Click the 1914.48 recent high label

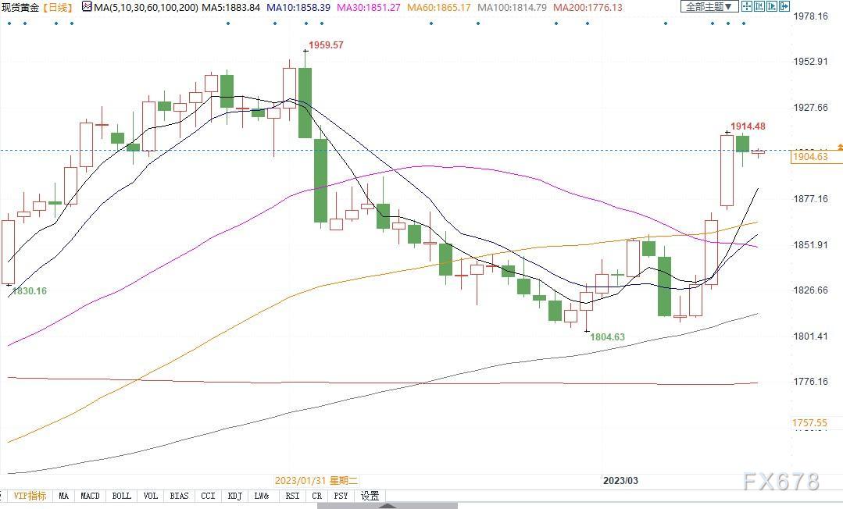coord(748,126)
